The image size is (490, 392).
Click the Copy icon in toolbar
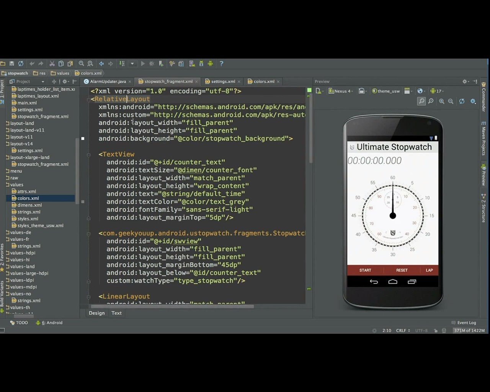(61, 64)
